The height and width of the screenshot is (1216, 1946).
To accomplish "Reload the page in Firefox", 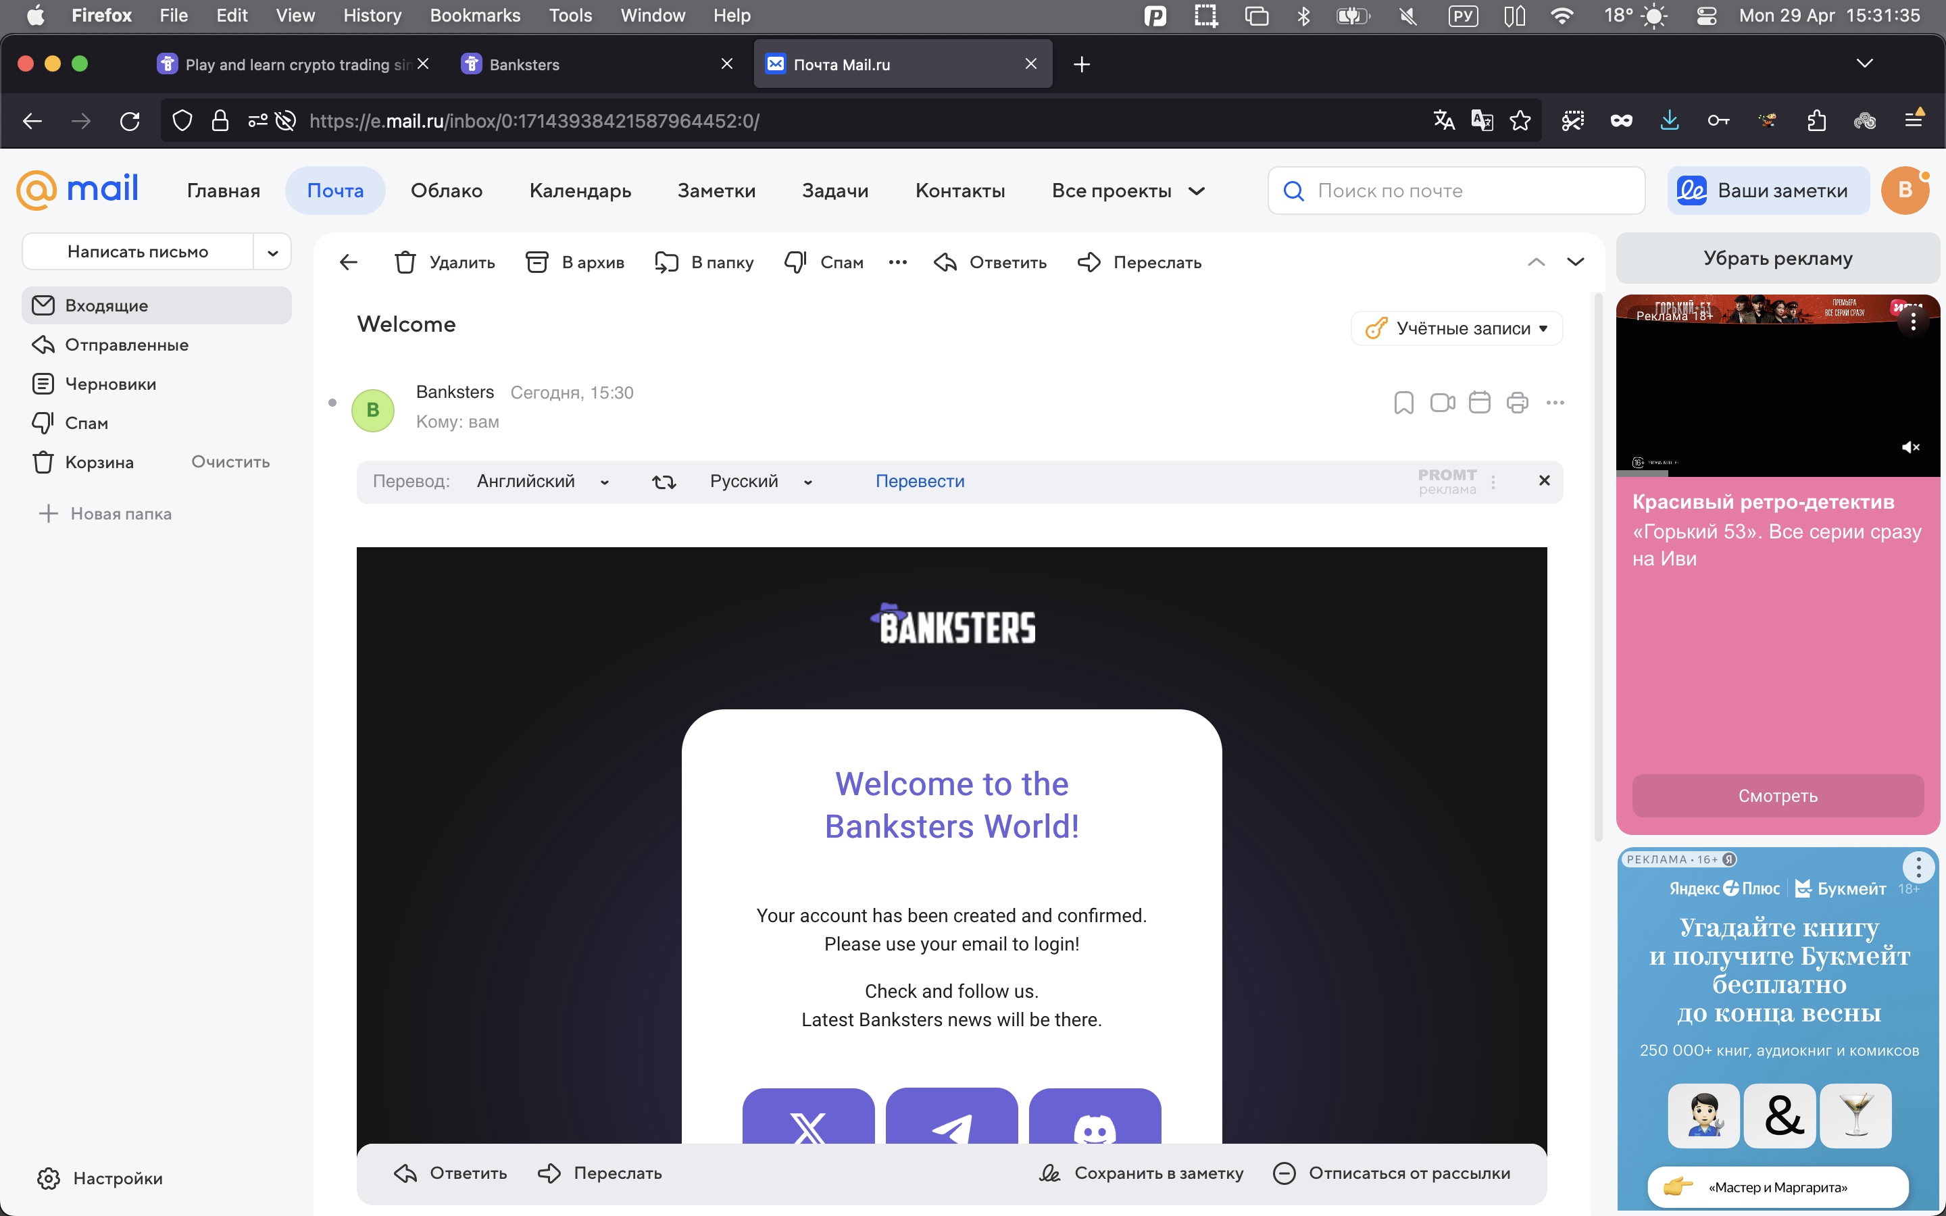I will (x=130, y=122).
